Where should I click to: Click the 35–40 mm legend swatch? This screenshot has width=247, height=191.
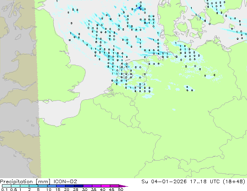click(x=96, y=186)
